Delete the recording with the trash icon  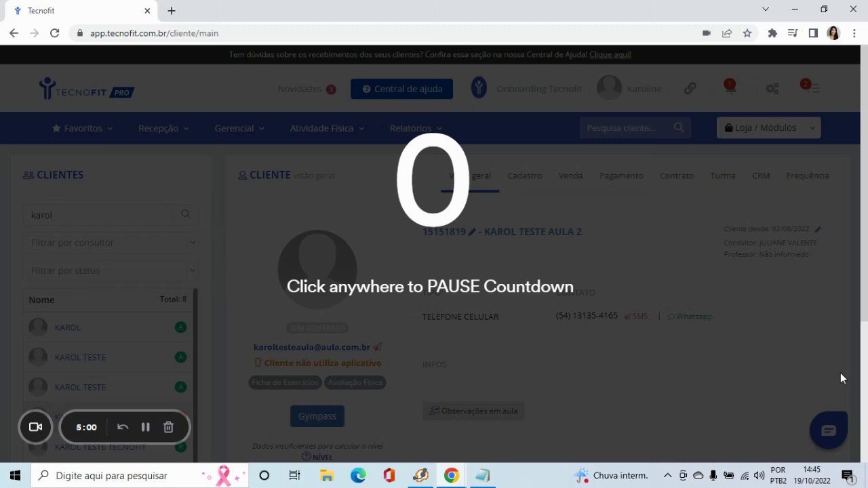coord(168,427)
